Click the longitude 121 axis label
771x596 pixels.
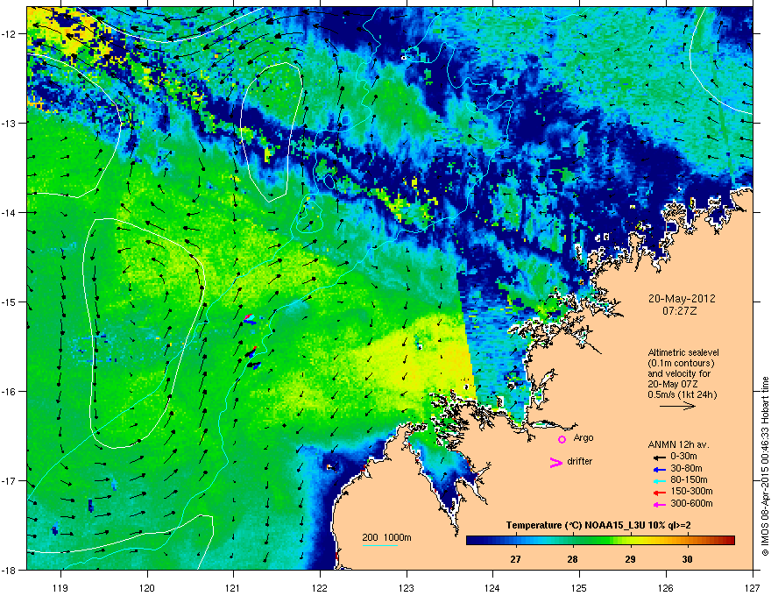point(233,588)
